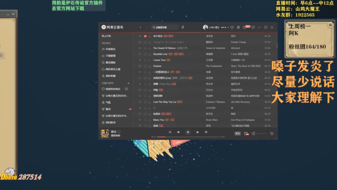Like The Sound Of Silence heart

pos(145,48)
